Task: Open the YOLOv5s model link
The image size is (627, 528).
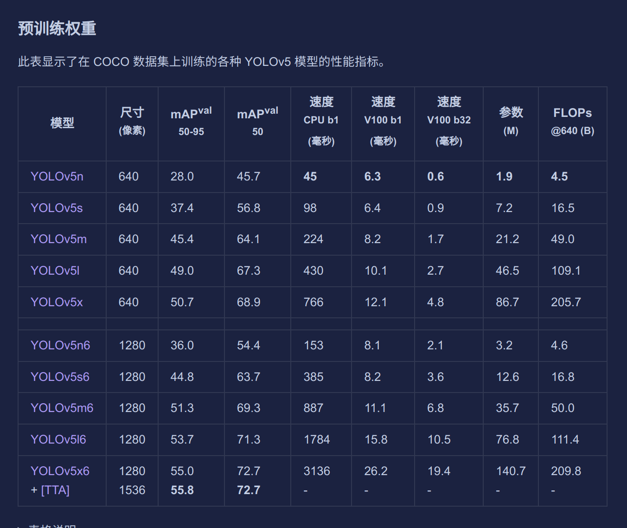Action: coord(57,208)
